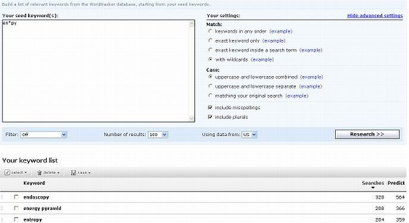Click 'Hide advanced settings' link
409x223 pixels.
coord(375,15)
